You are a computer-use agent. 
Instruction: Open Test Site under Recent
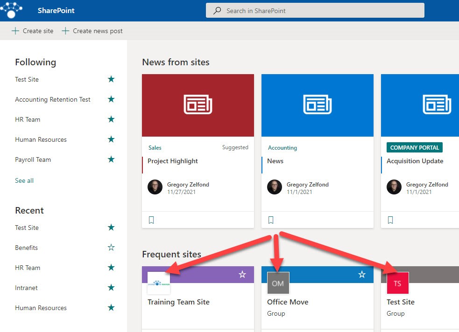[x=27, y=228]
